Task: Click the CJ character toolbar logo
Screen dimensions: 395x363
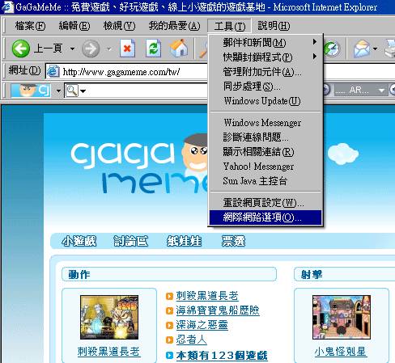Action: pyautogui.click(x=31, y=91)
